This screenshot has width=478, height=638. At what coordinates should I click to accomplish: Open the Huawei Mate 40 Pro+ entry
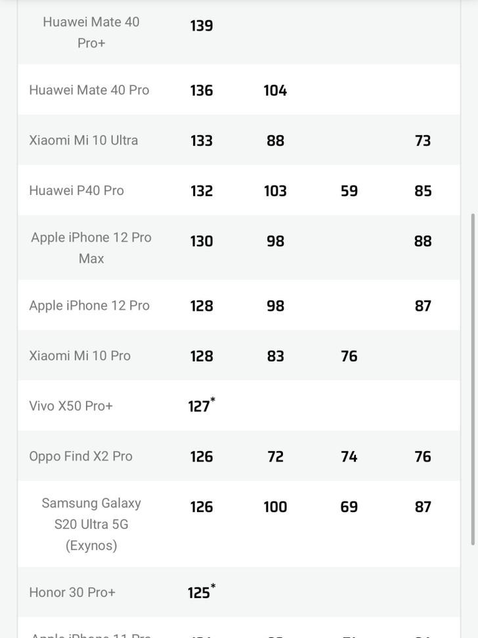coord(91,32)
